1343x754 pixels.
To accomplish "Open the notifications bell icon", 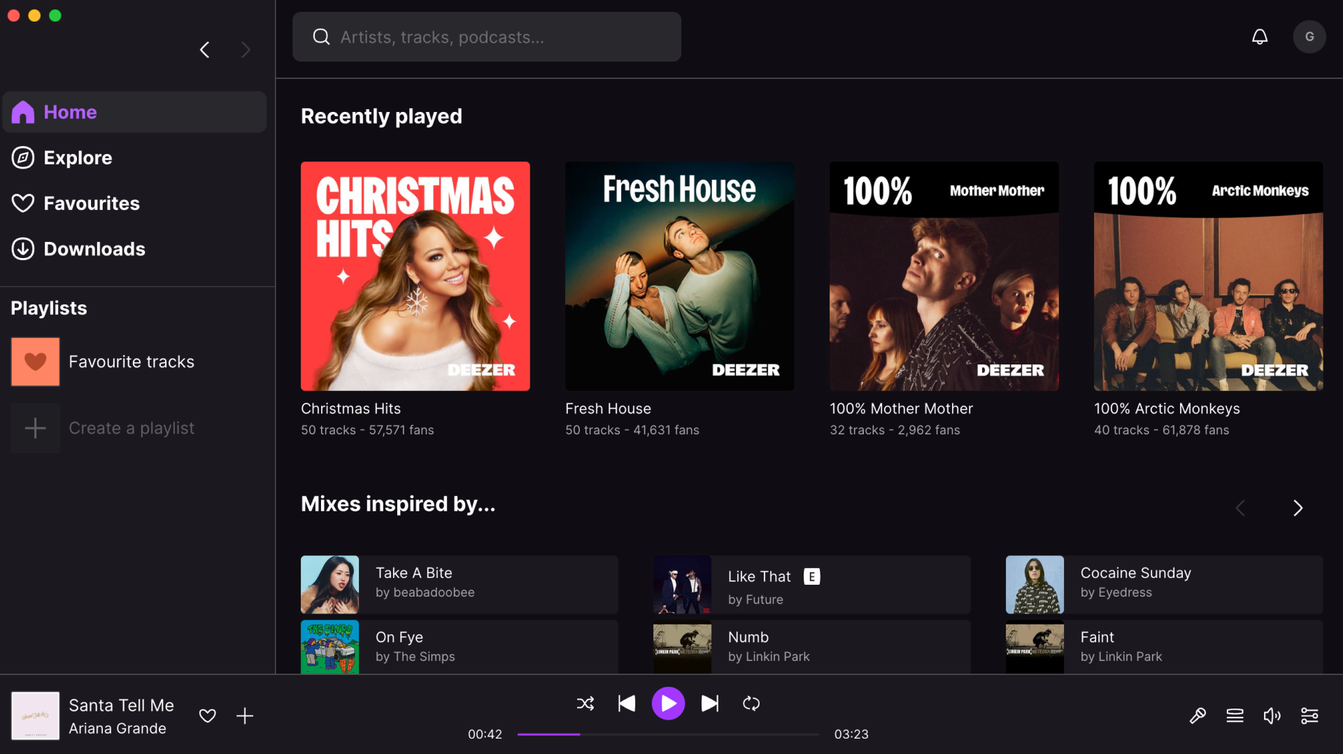I will pyautogui.click(x=1260, y=36).
